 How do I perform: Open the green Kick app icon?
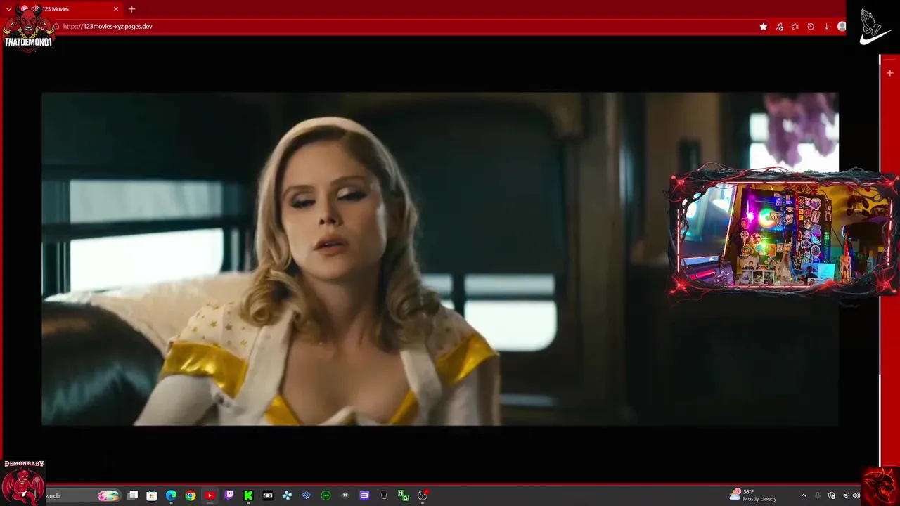pyautogui.click(x=248, y=495)
